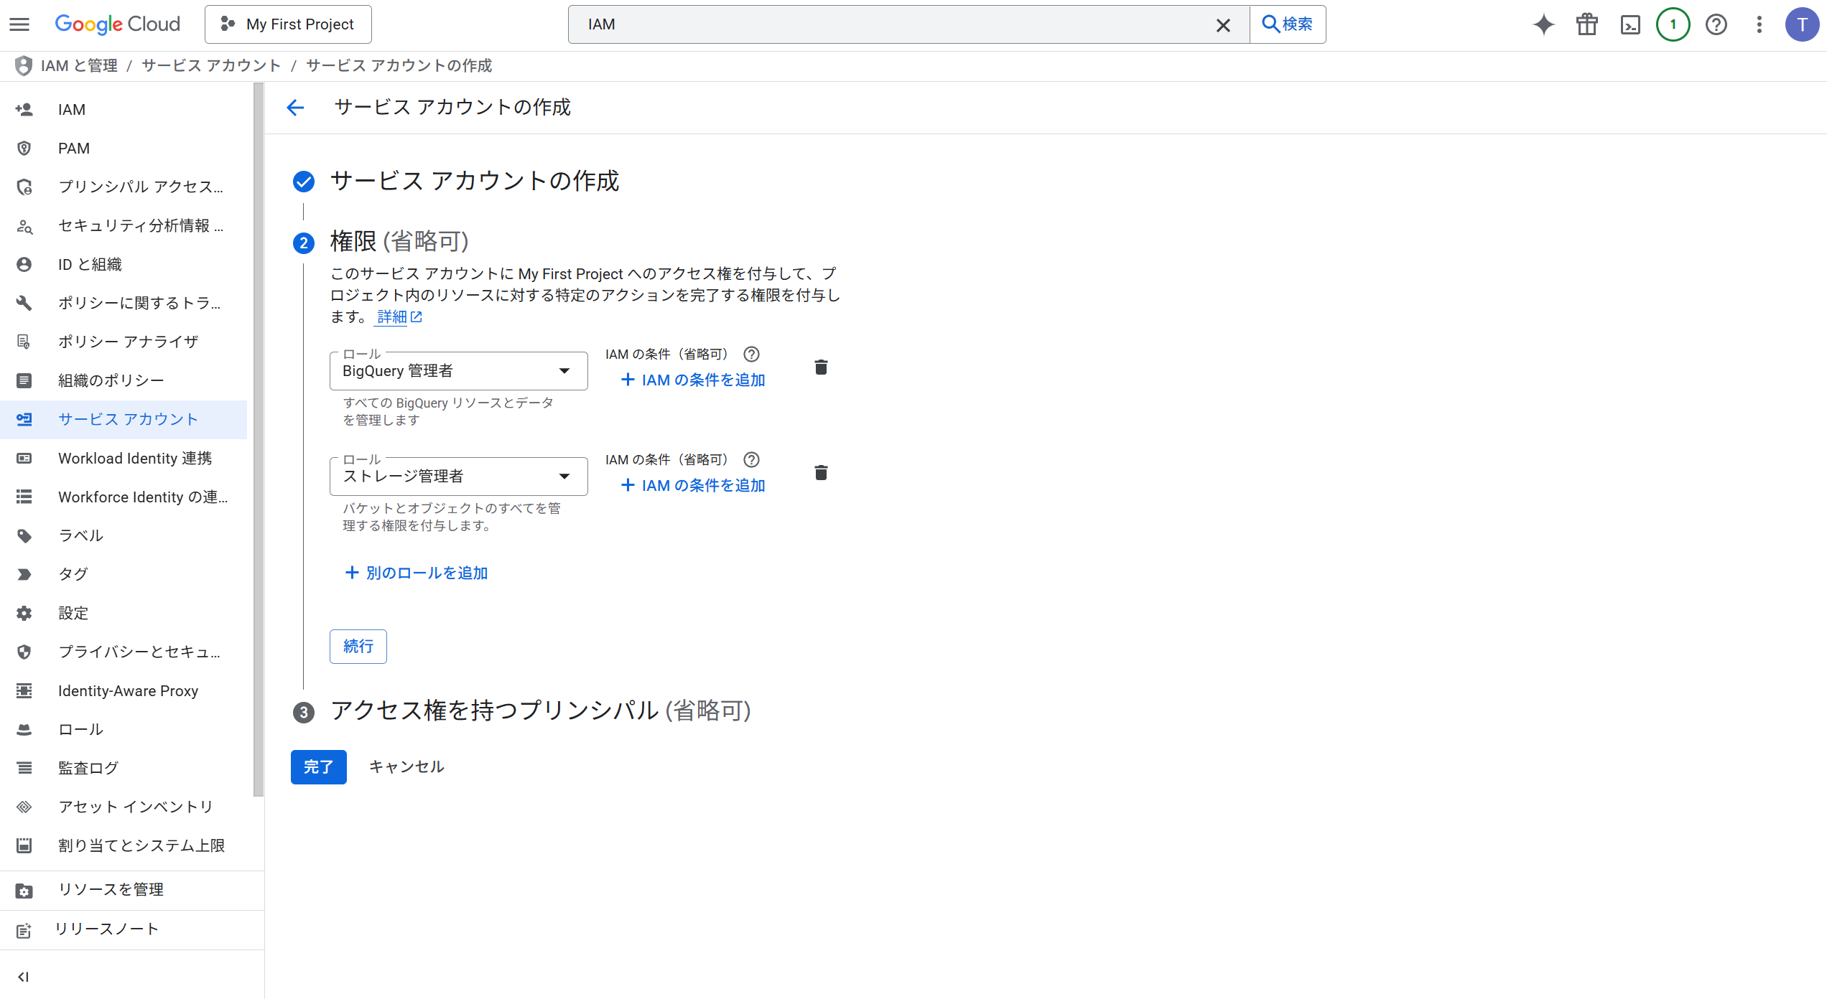Image resolution: width=1827 pixels, height=999 pixels.
Task: Delete the BigQuery 管理者 role row
Action: click(821, 367)
